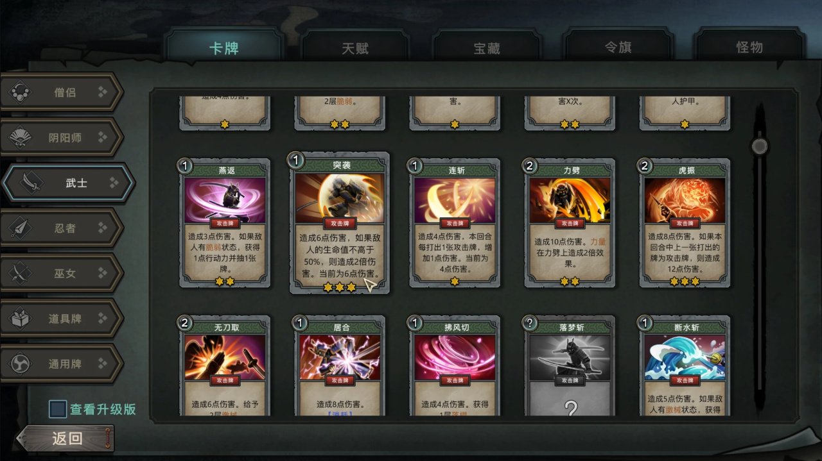Screen dimensions: 822x461
Task: Choose the 阴阳师 fan icon
Action: pos(21,137)
